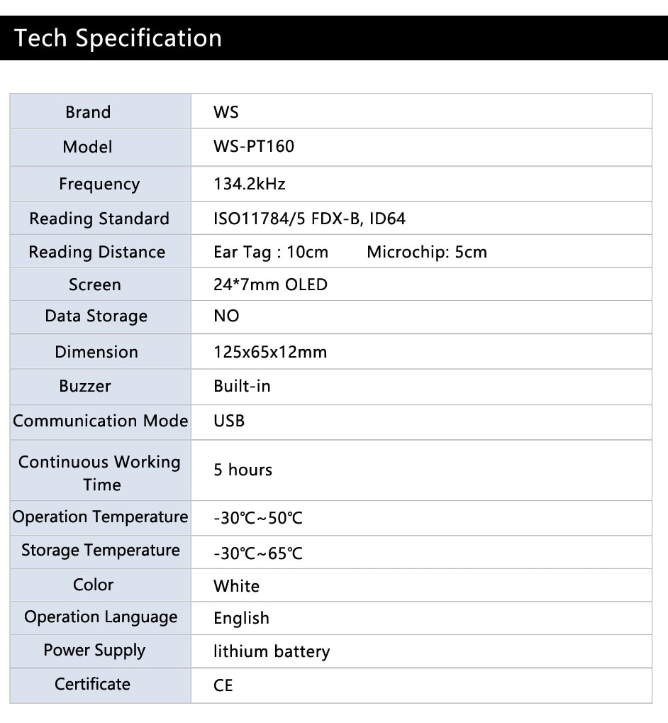This screenshot has height=723, width=668.
Task: Click the Operation Temperature label
Action: pos(101,517)
